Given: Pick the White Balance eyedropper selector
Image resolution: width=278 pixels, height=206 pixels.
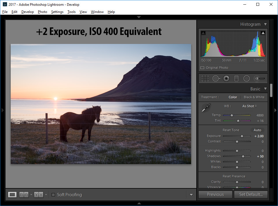Looking at the screenshot, I should pyautogui.click(x=206, y=108).
